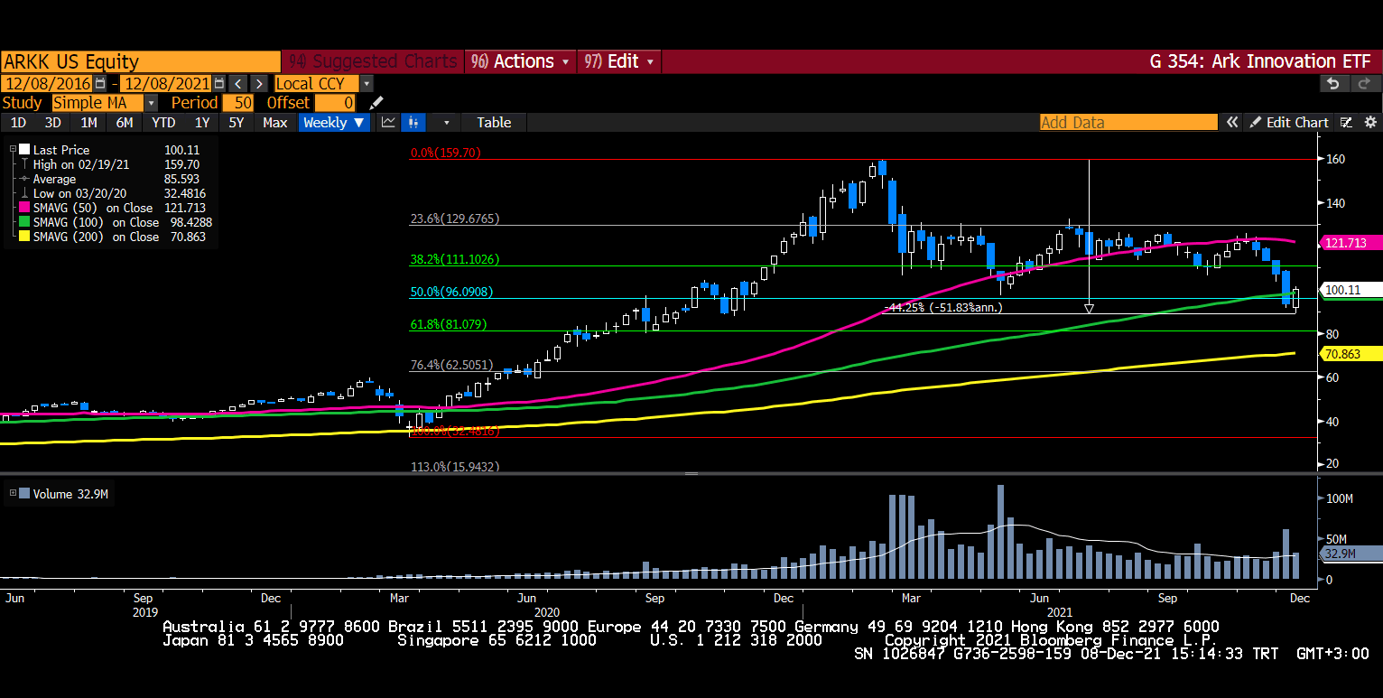Select the Max range tab
The height and width of the screenshot is (698, 1383).
(x=274, y=123)
